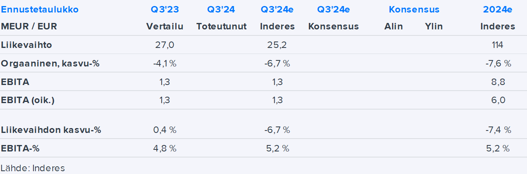Click the Liikevaihdon kasvu-% row label
This screenshot has height=174, width=527.
(x=51, y=130)
